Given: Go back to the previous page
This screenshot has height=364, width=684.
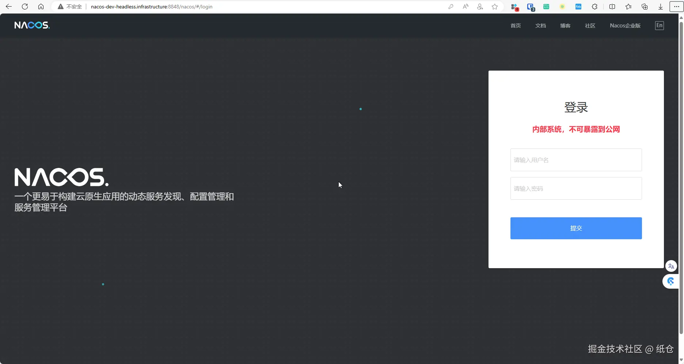Looking at the screenshot, I should (x=9, y=7).
